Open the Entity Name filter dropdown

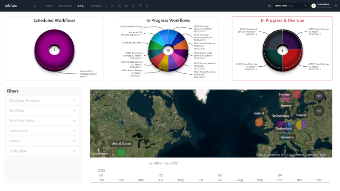(x=43, y=131)
